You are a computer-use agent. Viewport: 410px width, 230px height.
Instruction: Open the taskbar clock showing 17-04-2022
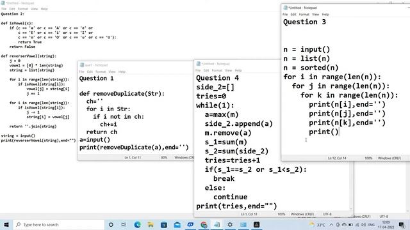[x=386, y=224]
